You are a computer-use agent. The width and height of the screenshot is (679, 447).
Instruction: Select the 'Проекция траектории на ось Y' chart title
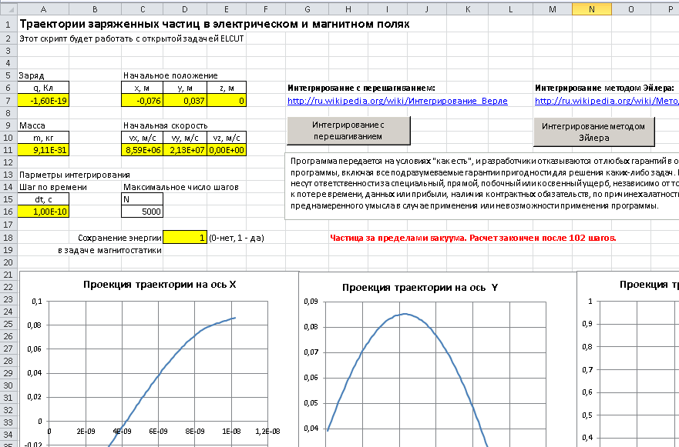(x=419, y=288)
